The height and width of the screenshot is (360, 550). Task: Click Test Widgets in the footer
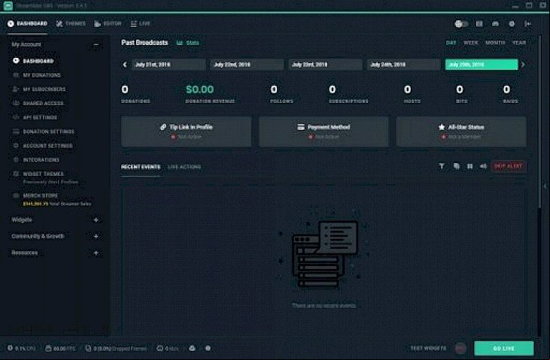click(x=428, y=349)
